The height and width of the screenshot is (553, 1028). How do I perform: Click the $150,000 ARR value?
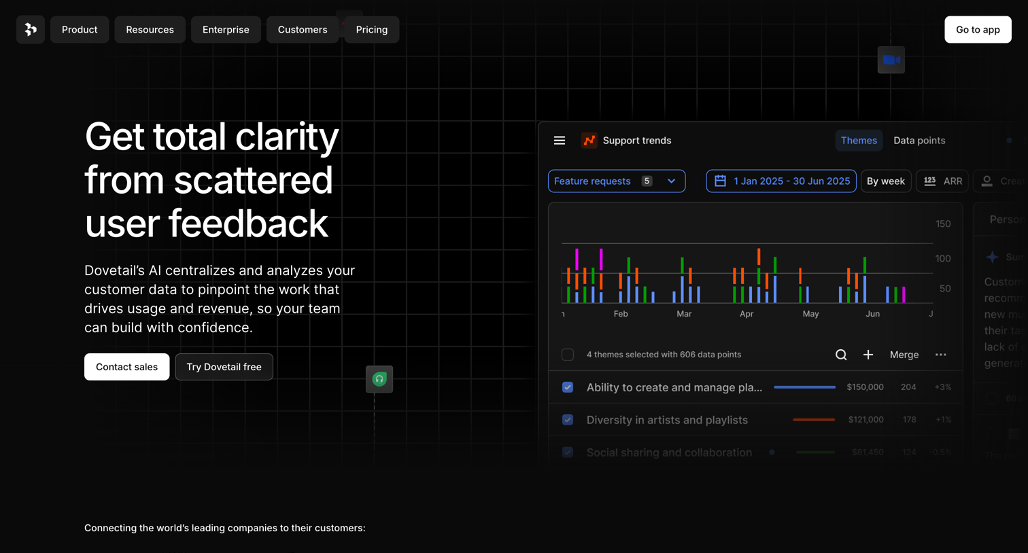coord(865,387)
